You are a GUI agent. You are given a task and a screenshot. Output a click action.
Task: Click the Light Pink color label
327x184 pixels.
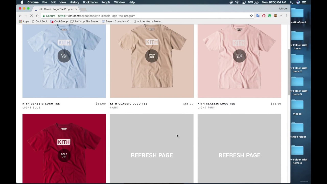206,108
